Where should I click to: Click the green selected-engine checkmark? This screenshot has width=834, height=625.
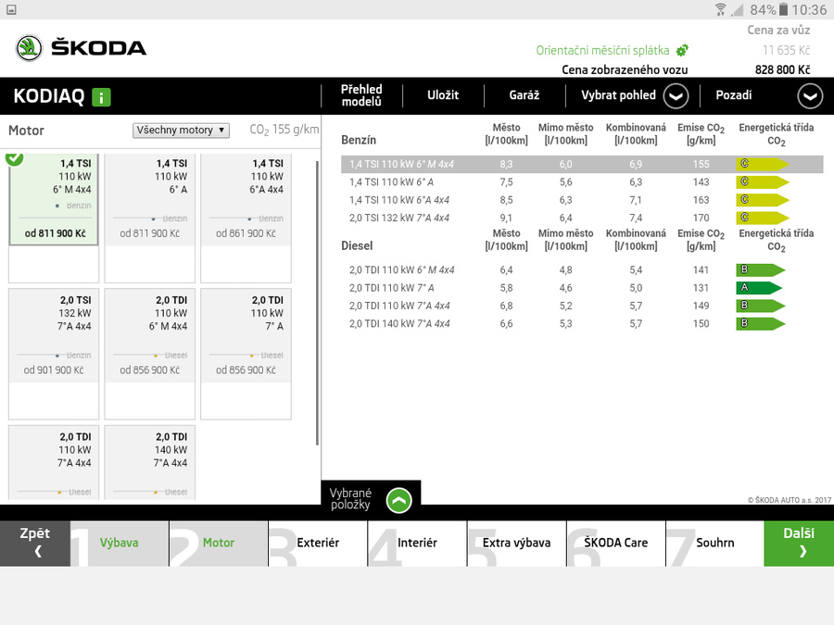14,157
